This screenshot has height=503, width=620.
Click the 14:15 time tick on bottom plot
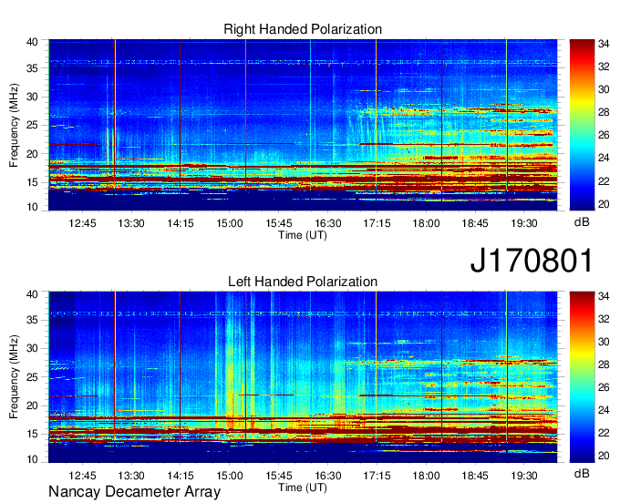[181, 476]
